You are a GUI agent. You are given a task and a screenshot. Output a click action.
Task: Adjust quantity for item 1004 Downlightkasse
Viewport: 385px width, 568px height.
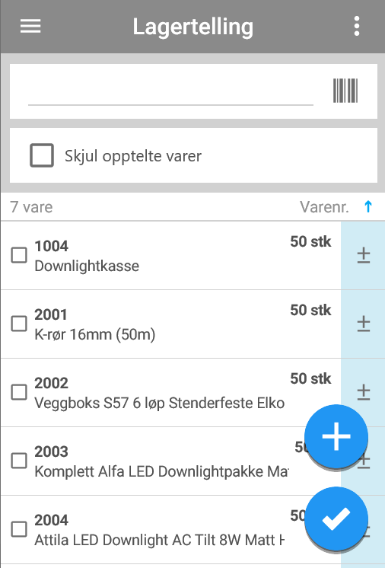tap(363, 255)
